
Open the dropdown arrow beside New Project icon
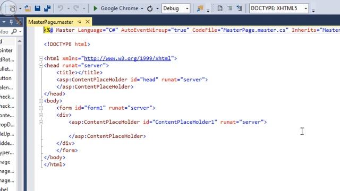[20, 8]
